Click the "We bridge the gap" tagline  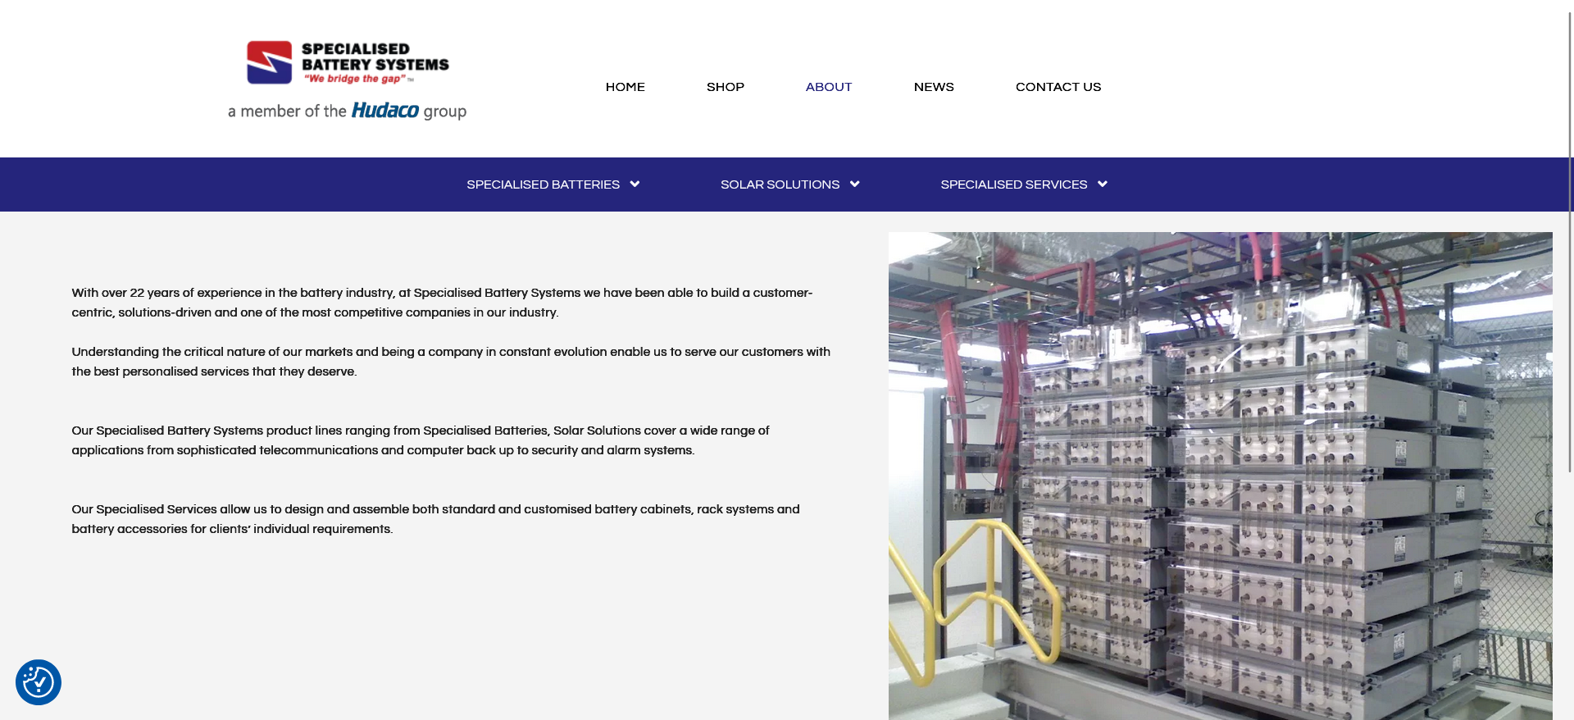[356, 79]
